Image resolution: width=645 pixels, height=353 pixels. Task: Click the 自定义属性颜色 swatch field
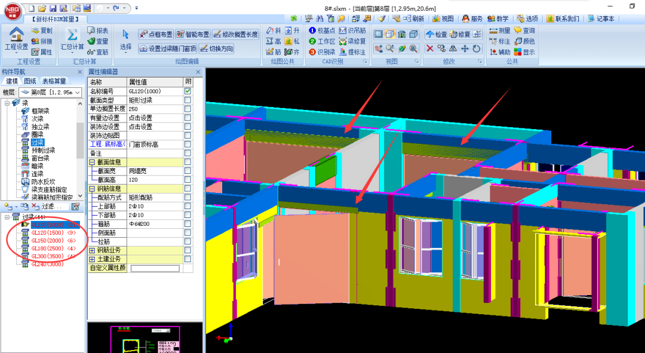[155, 268]
